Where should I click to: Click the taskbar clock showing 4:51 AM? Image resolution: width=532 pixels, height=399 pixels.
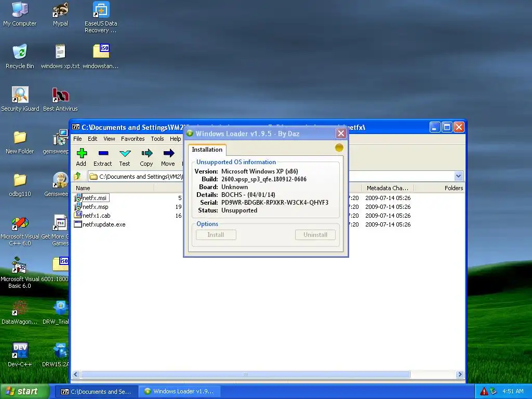point(513,391)
